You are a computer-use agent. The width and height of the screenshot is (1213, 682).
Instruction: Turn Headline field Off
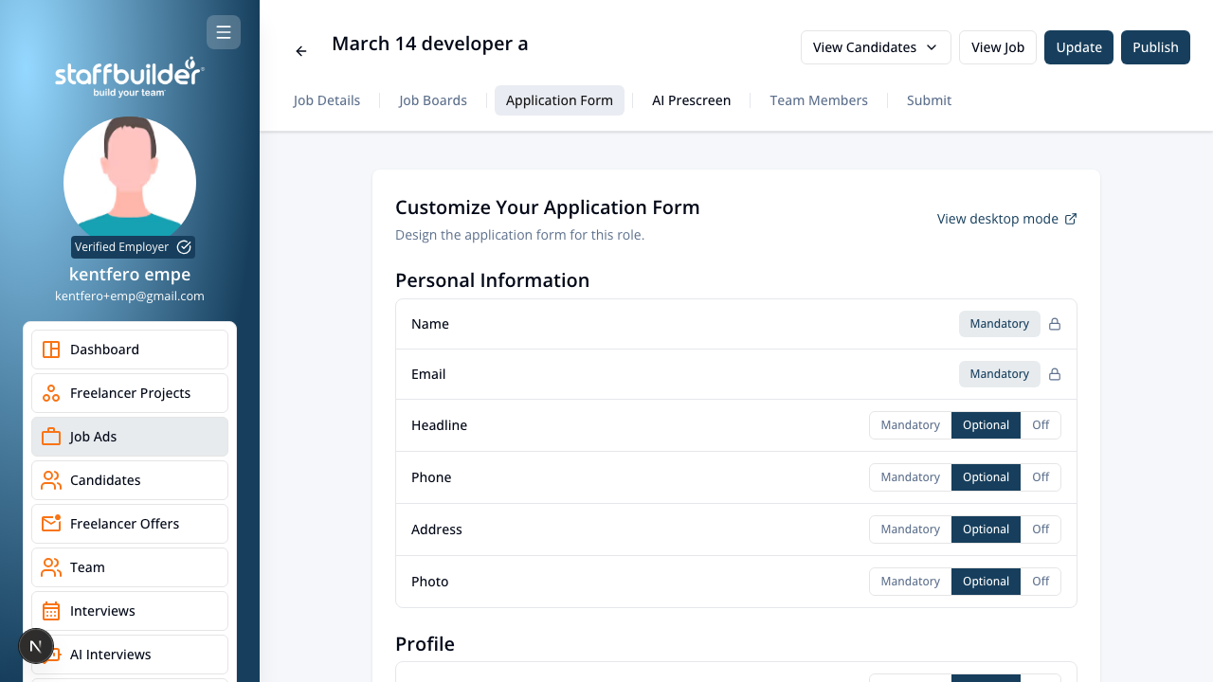1041,425
